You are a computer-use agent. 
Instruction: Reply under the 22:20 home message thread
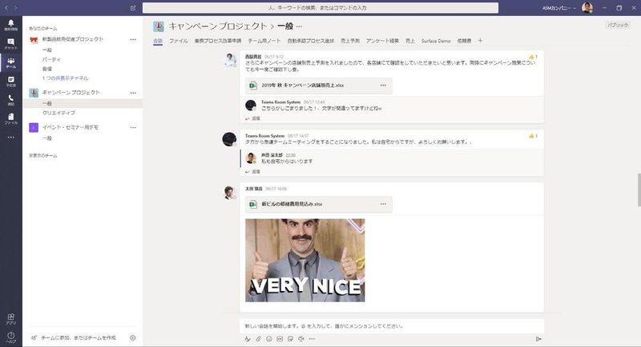[x=252, y=172]
